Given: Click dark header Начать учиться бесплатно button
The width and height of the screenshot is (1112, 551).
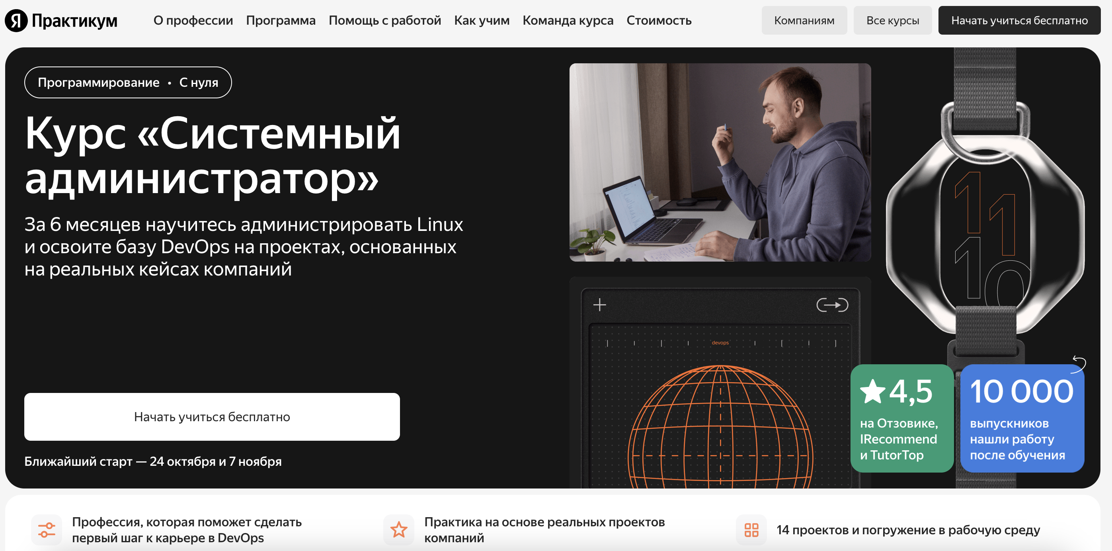Looking at the screenshot, I should pos(1019,20).
